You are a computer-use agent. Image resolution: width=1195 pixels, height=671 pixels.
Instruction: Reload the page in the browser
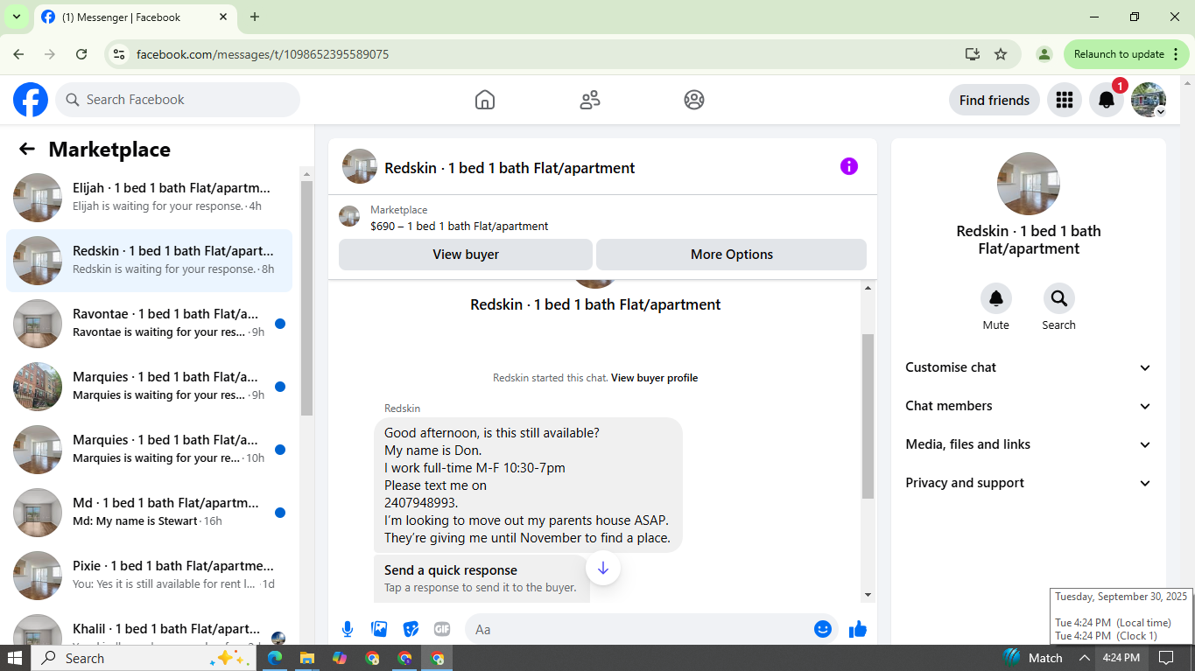(81, 54)
